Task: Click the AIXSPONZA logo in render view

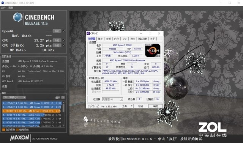Action: tap(102, 120)
